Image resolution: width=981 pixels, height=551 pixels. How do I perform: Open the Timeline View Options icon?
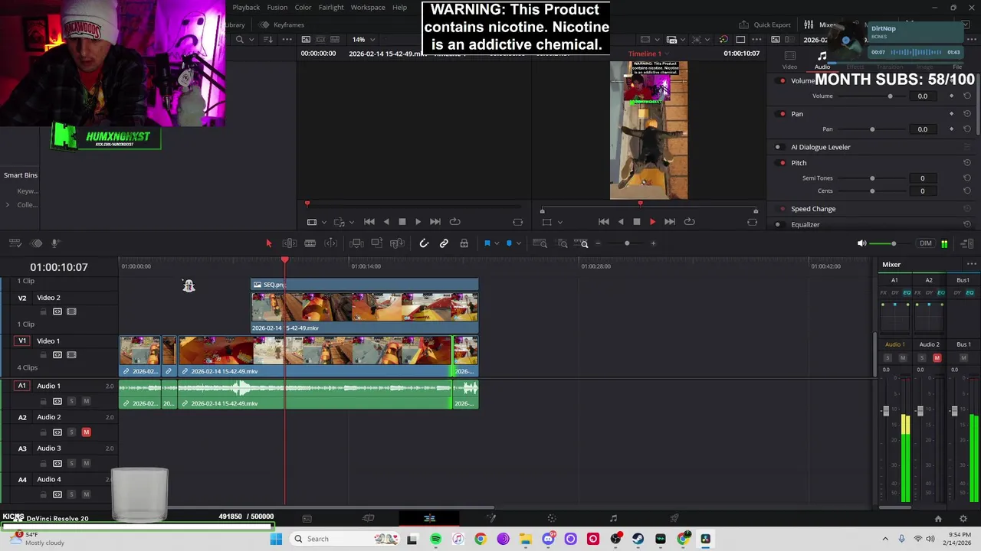[x=15, y=243]
